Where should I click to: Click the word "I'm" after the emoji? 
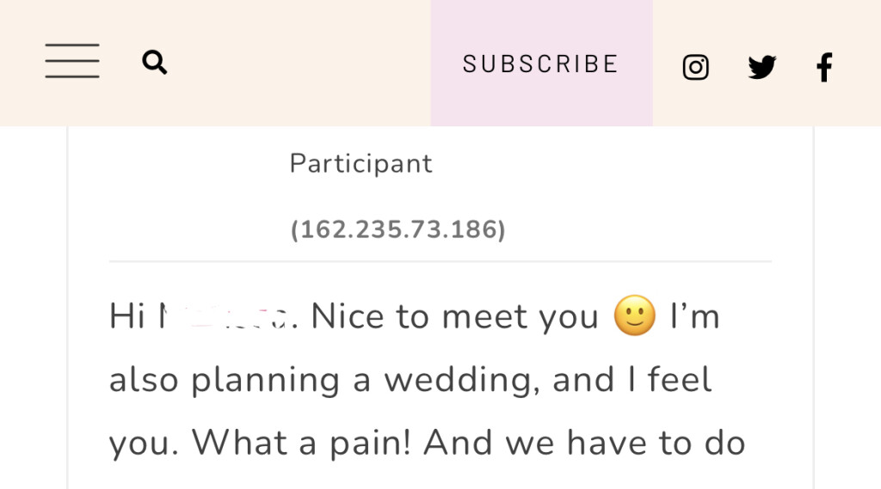[x=694, y=318]
